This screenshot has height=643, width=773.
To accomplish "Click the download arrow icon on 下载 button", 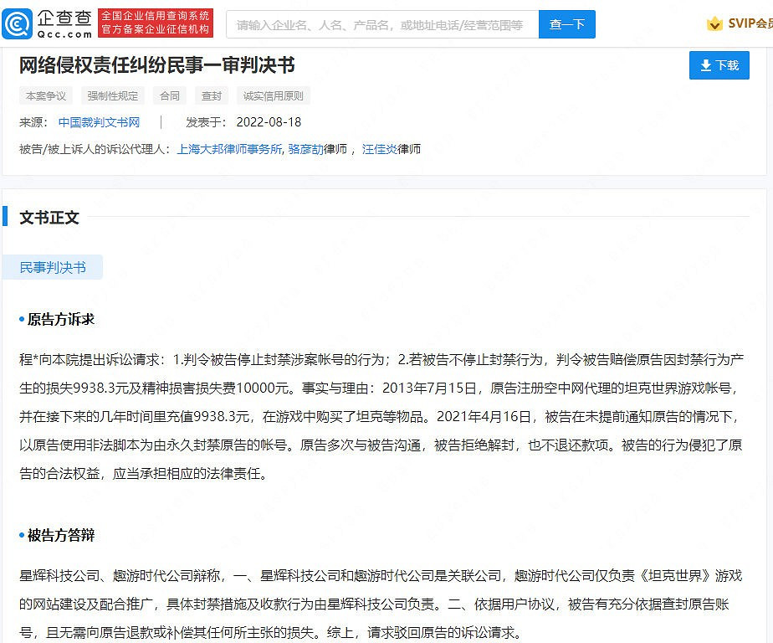I will point(704,64).
